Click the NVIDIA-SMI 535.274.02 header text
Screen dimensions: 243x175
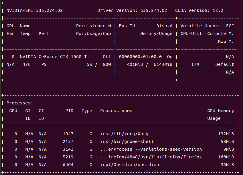coord(35,10)
